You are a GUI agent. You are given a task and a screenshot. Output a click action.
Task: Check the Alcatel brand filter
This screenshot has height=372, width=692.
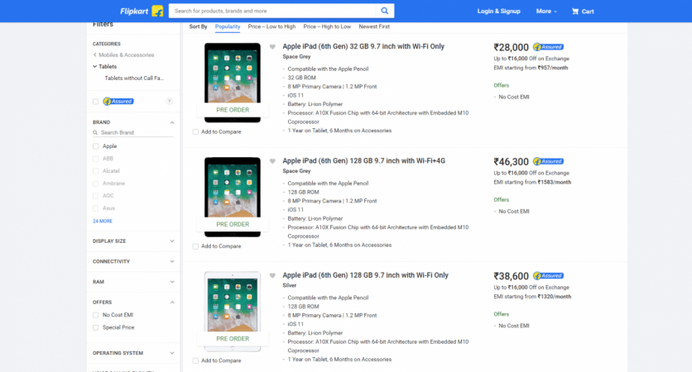(x=95, y=171)
